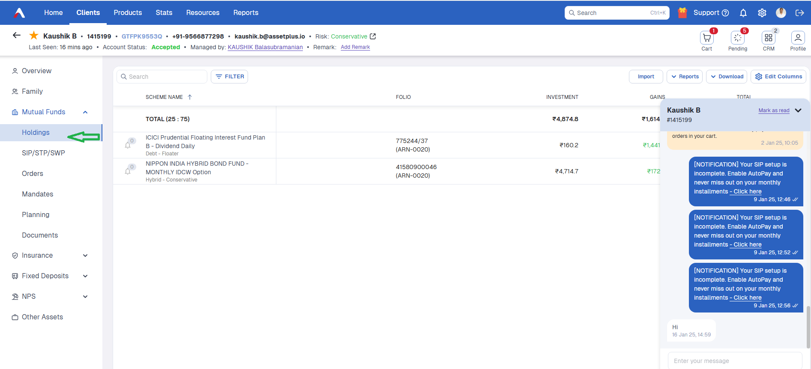Sort by Scheme Name arrow

click(x=190, y=97)
